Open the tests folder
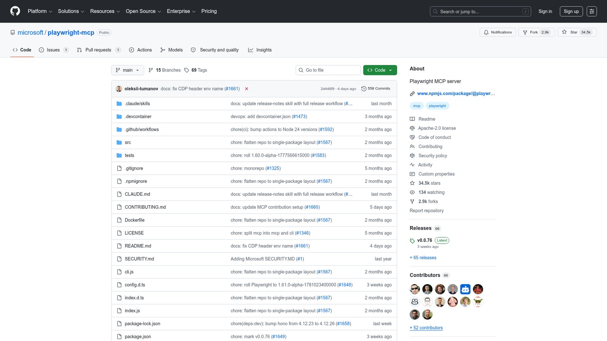The height and width of the screenshot is (341, 607). pyautogui.click(x=130, y=156)
